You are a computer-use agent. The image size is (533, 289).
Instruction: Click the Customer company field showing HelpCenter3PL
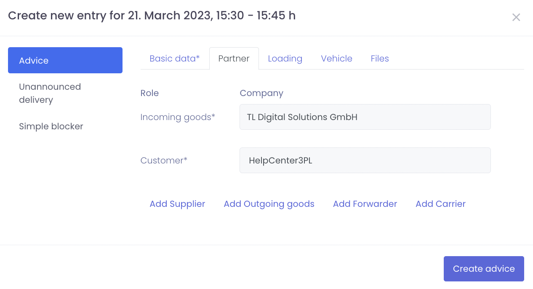click(x=365, y=161)
